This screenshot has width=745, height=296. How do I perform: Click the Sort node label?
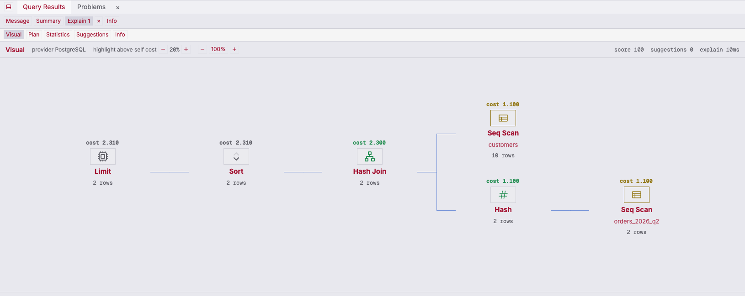coord(236,171)
